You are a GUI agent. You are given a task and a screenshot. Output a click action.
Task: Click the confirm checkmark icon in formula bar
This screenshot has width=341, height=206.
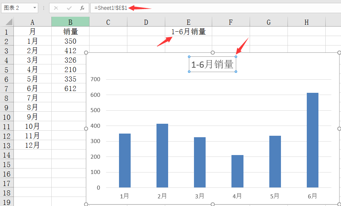click(x=69, y=8)
